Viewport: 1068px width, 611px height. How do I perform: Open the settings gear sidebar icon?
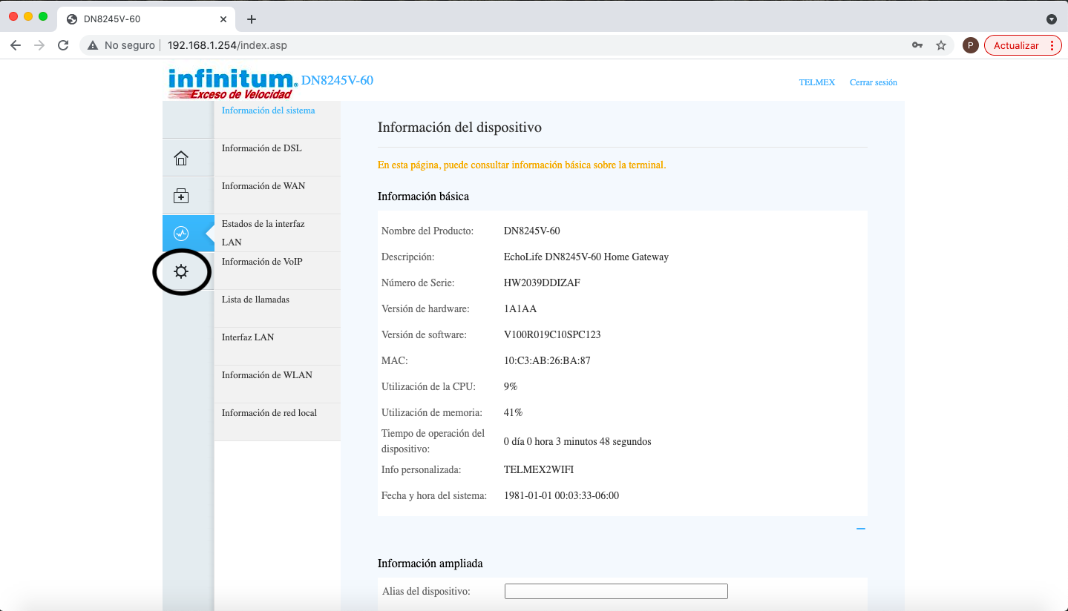pos(181,271)
